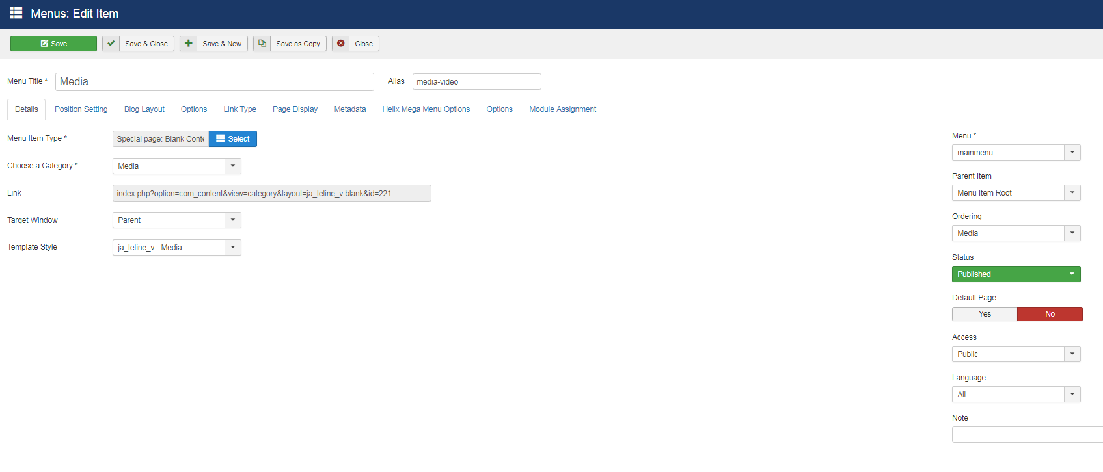Click the green checkmark icon on Save & Close
The width and height of the screenshot is (1103, 472).
(111, 44)
